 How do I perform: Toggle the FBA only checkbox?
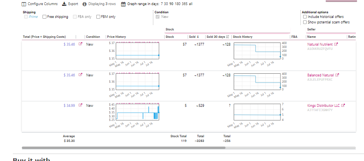75,17
